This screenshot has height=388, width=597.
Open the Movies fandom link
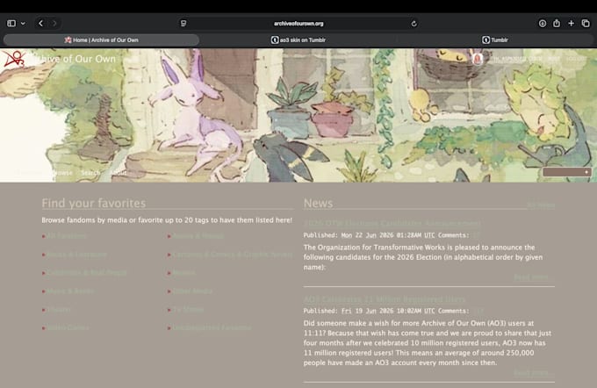183,273
